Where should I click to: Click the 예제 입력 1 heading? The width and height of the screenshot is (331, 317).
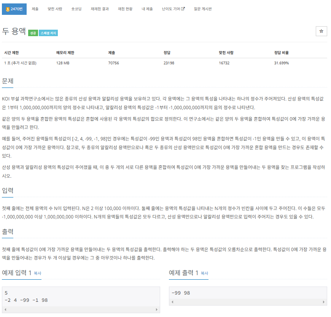click(x=17, y=273)
